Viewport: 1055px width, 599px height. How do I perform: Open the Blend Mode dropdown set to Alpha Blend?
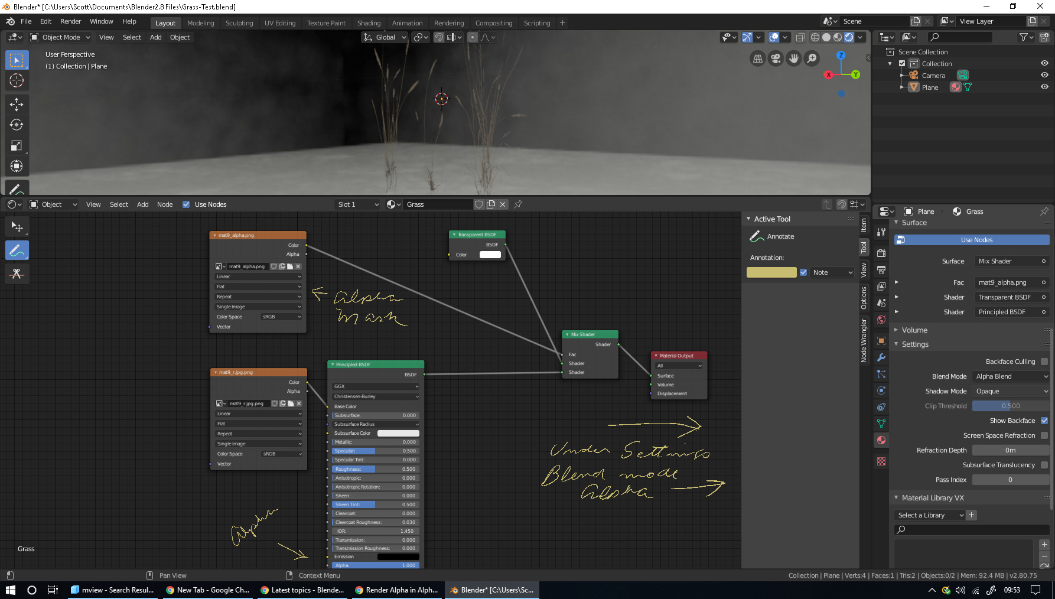click(x=1011, y=376)
